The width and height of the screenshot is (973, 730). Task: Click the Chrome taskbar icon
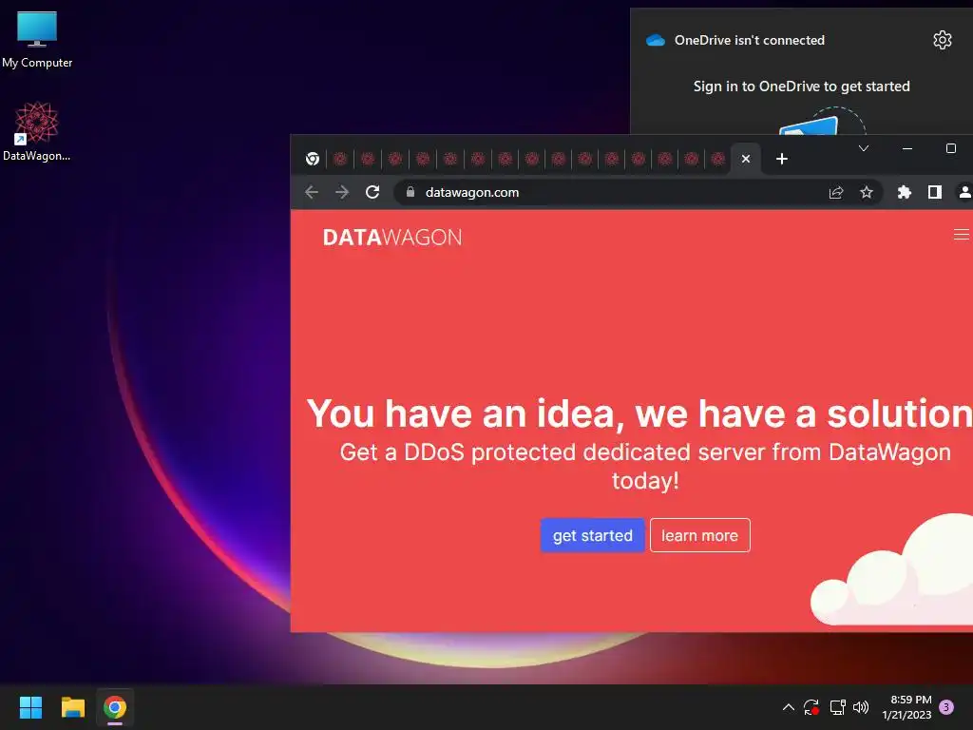coord(115,707)
